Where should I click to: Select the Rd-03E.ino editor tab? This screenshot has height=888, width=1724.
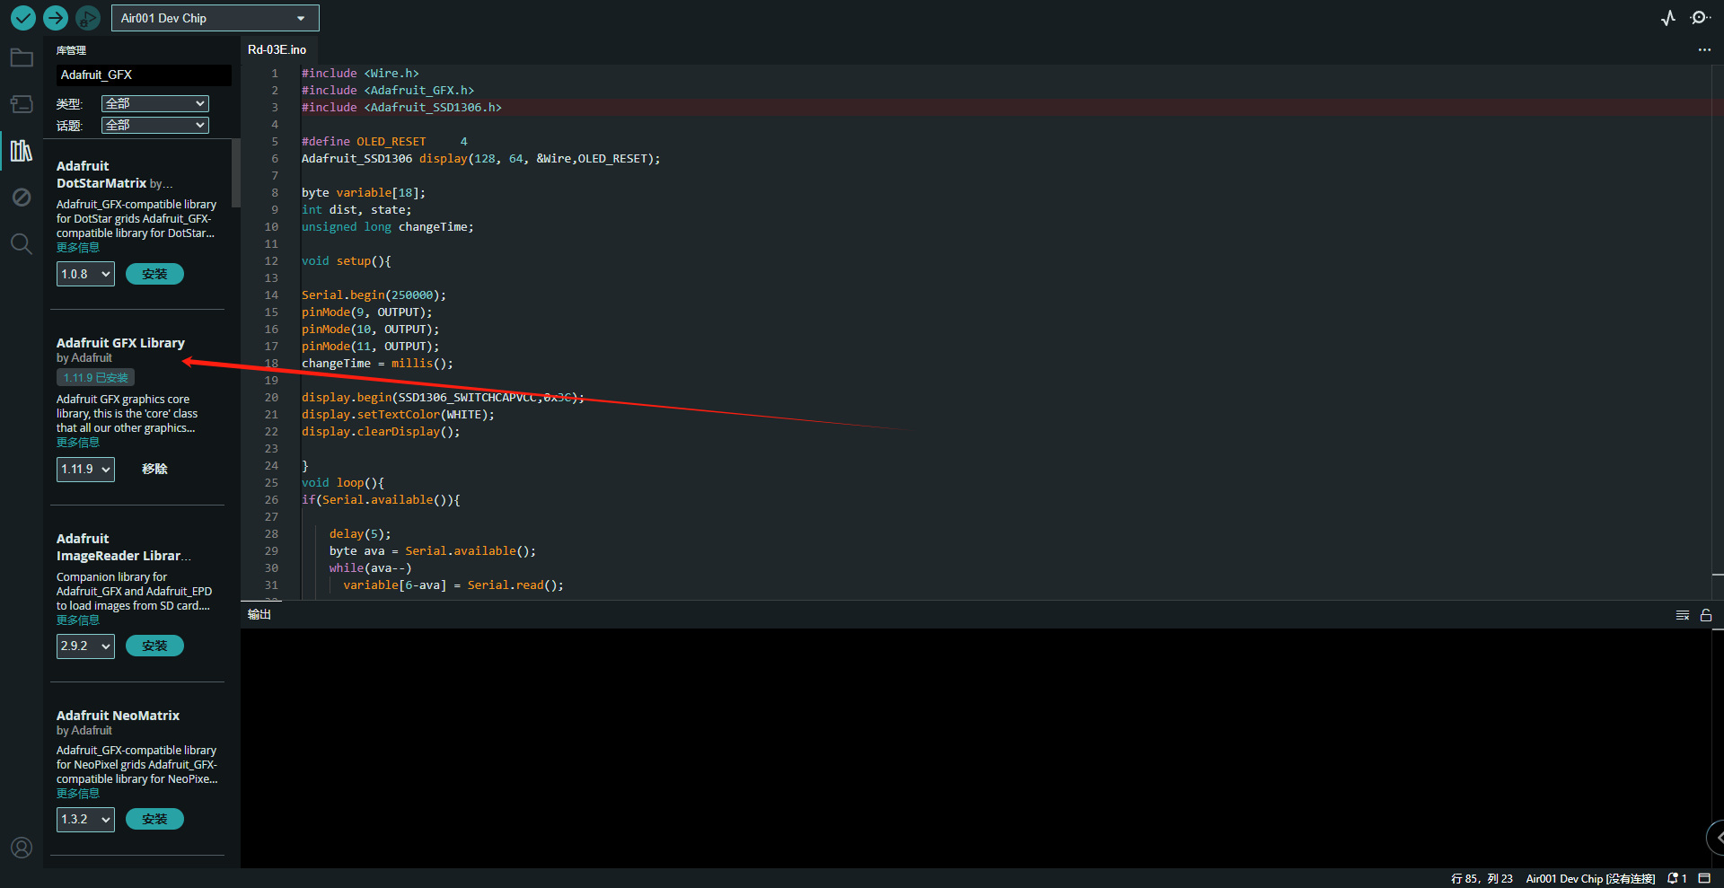(277, 49)
